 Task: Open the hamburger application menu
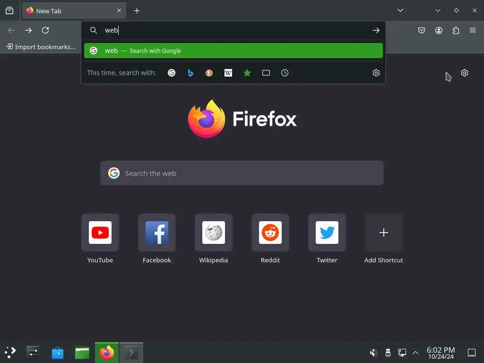pos(473,30)
